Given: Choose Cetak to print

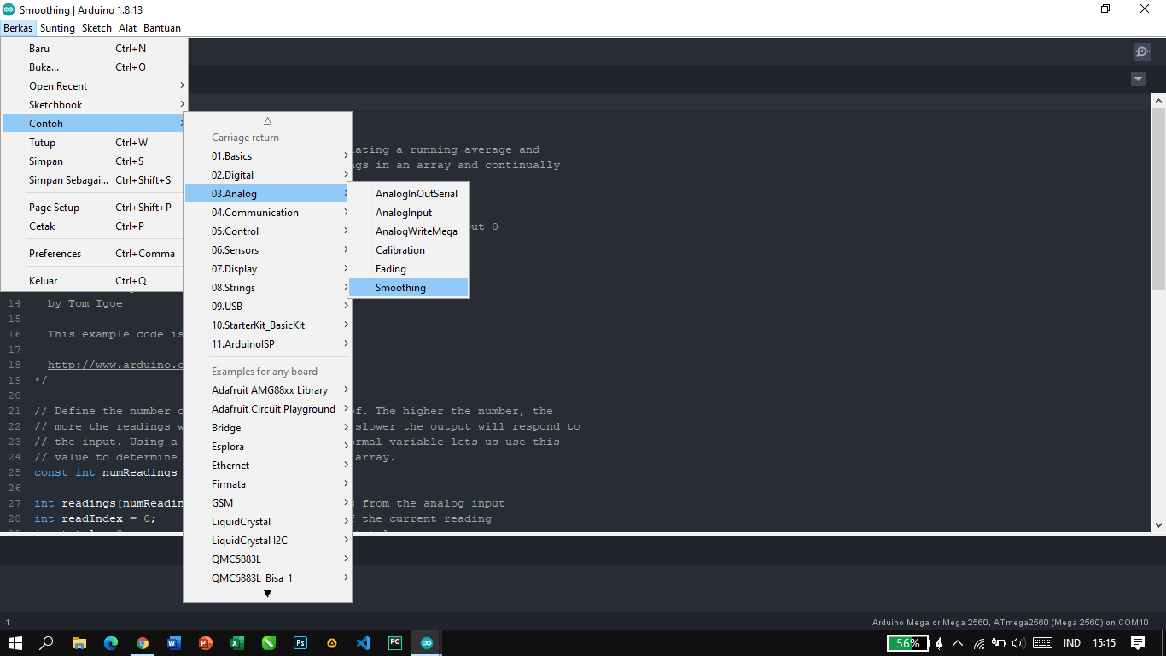Looking at the screenshot, I should pyautogui.click(x=94, y=226).
